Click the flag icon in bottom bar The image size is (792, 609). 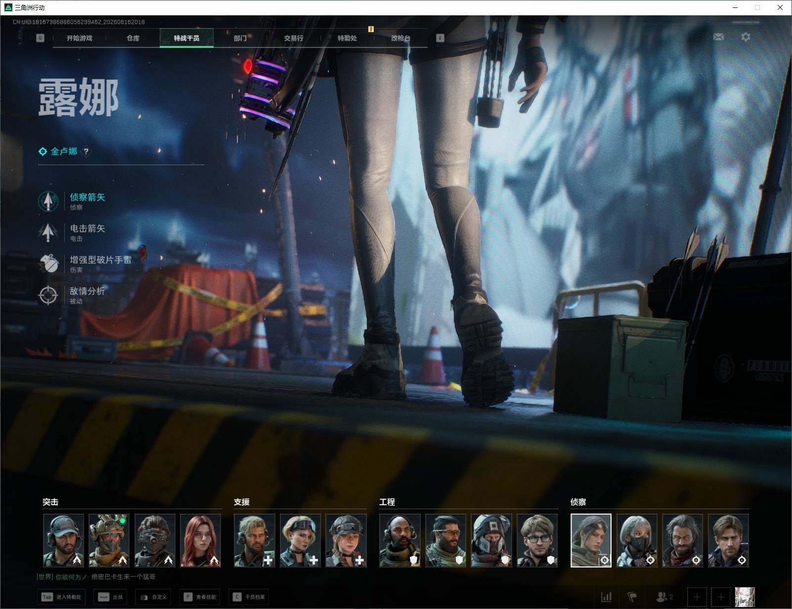632,597
